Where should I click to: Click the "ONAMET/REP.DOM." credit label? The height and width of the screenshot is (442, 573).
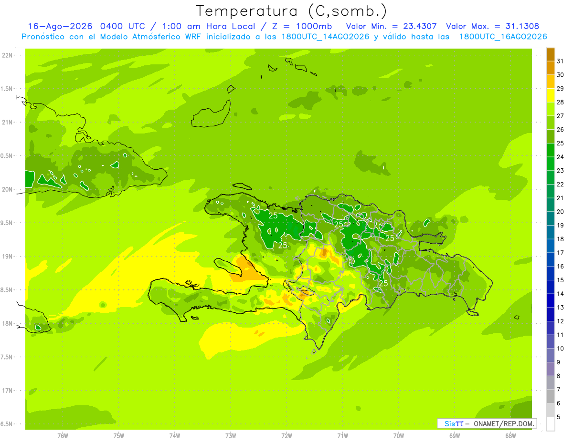[504, 423]
